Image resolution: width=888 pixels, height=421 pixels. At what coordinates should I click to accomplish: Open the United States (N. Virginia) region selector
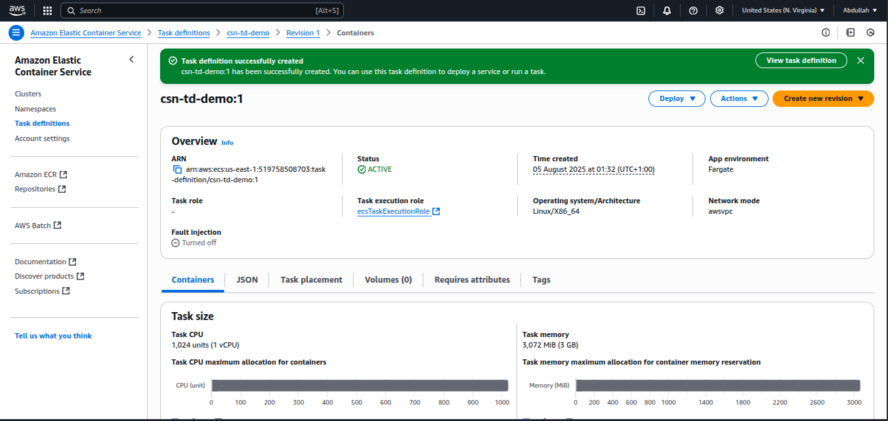pos(783,10)
